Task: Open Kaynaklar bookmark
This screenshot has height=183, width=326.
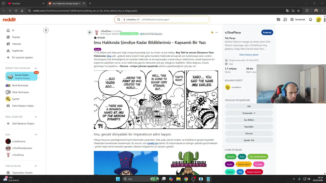Action: pyautogui.click(x=249, y=127)
